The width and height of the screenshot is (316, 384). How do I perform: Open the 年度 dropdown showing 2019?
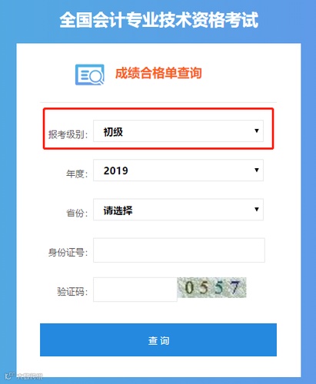(x=178, y=170)
